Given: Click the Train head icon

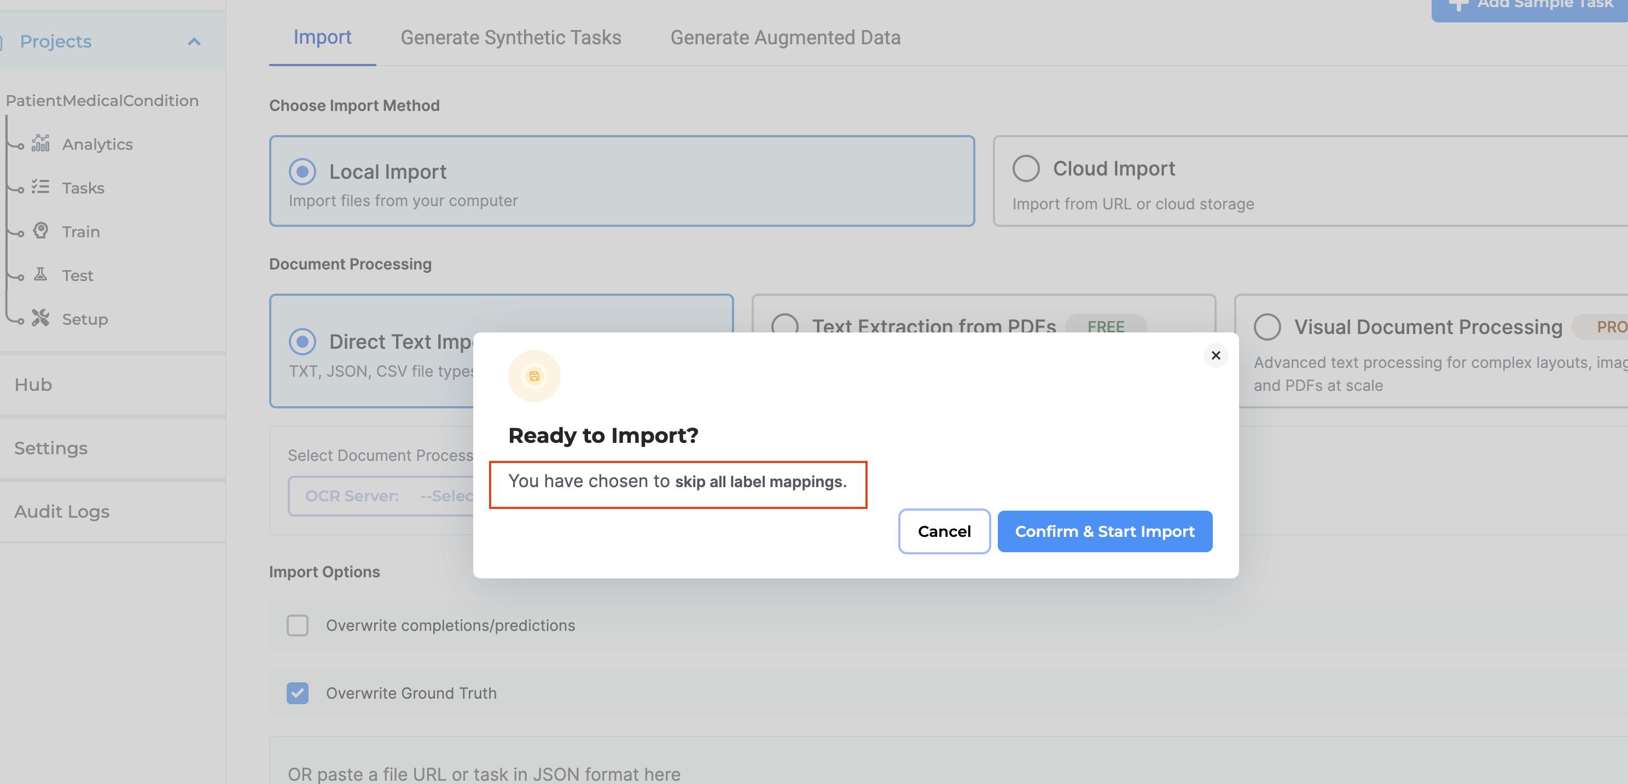Looking at the screenshot, I should [x=40, y=231].
